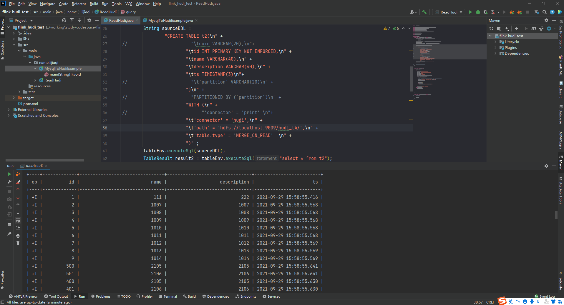Start debugging with the green bug icon

coord(478,12)
